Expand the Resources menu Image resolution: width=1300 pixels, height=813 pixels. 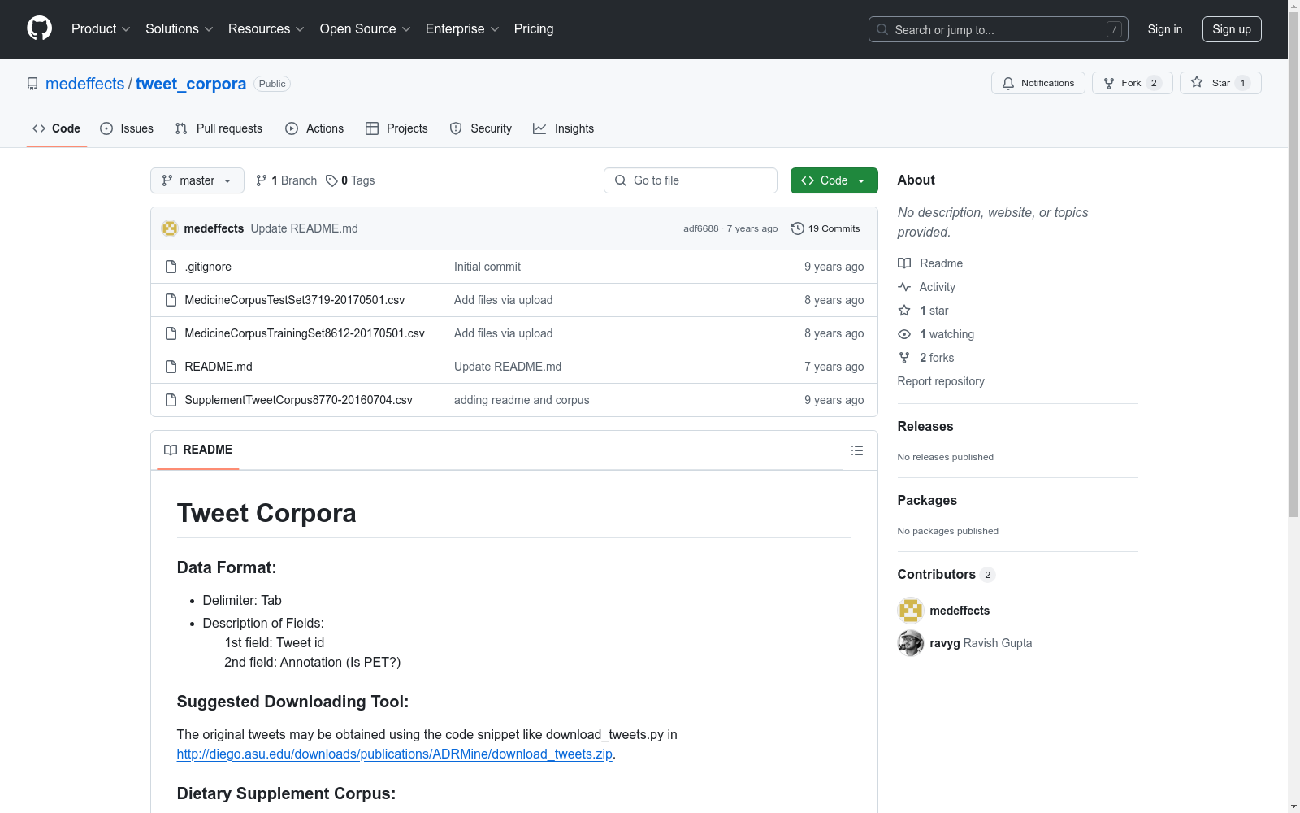tap(266, 29)
